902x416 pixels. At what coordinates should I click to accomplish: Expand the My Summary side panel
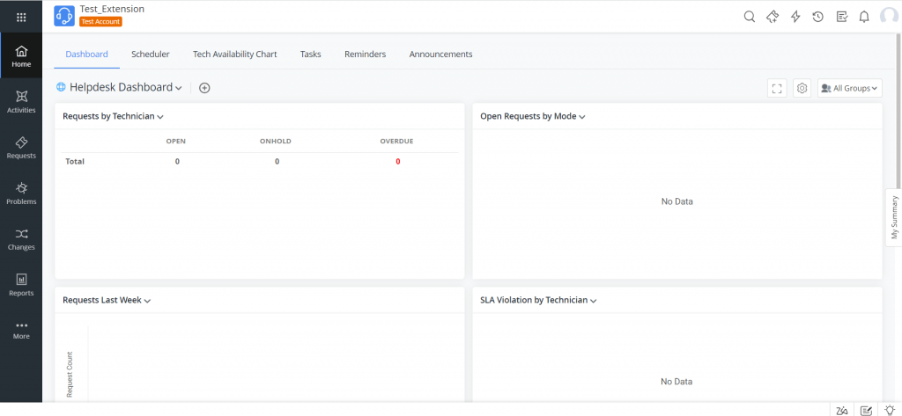tap(894, 217)
